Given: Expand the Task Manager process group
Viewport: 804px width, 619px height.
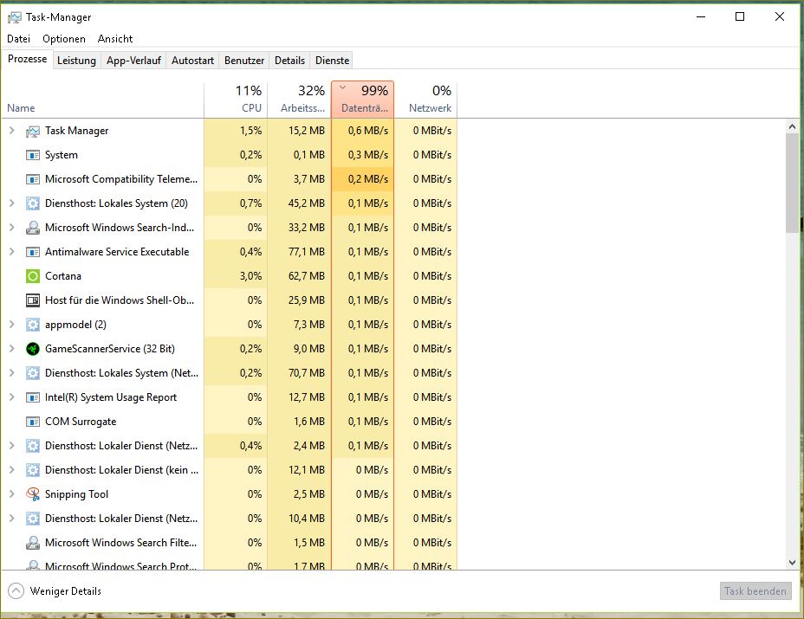Looking at the screenshot, I should pyautogui.click(x=12, y=131).
